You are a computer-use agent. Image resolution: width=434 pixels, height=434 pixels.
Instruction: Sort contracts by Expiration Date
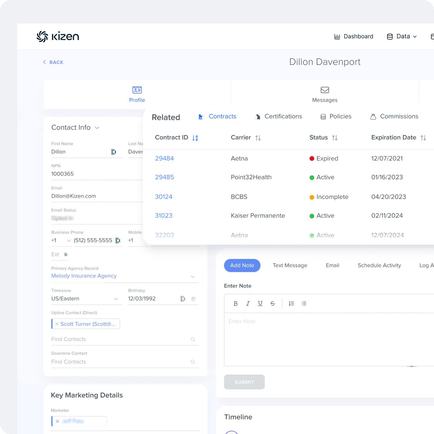(423, 138)
